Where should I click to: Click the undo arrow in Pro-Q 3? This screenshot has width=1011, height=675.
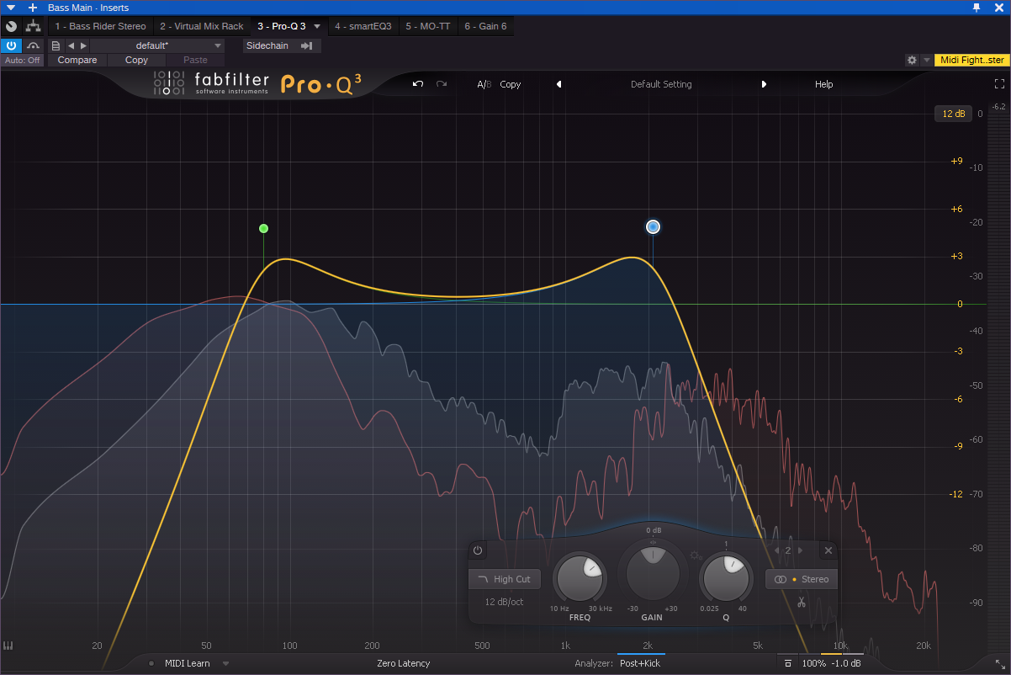[418, 84]
